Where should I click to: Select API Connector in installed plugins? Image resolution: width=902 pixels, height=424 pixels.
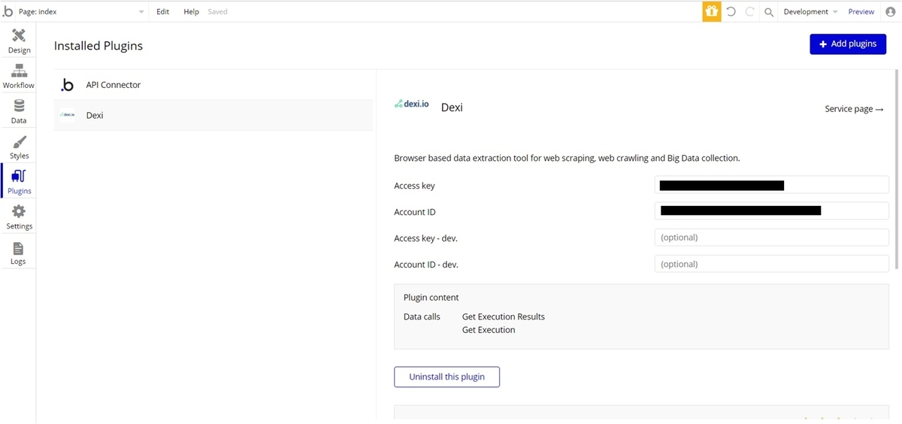pyautogui.click(x=213, y=85)
